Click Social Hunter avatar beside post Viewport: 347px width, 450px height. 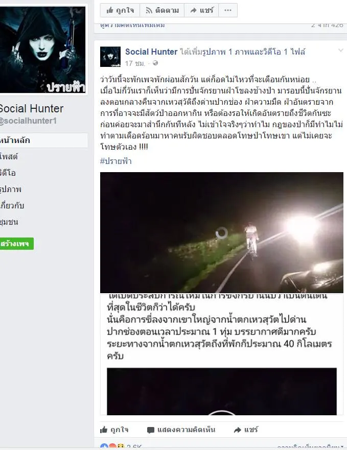[110, 57]
